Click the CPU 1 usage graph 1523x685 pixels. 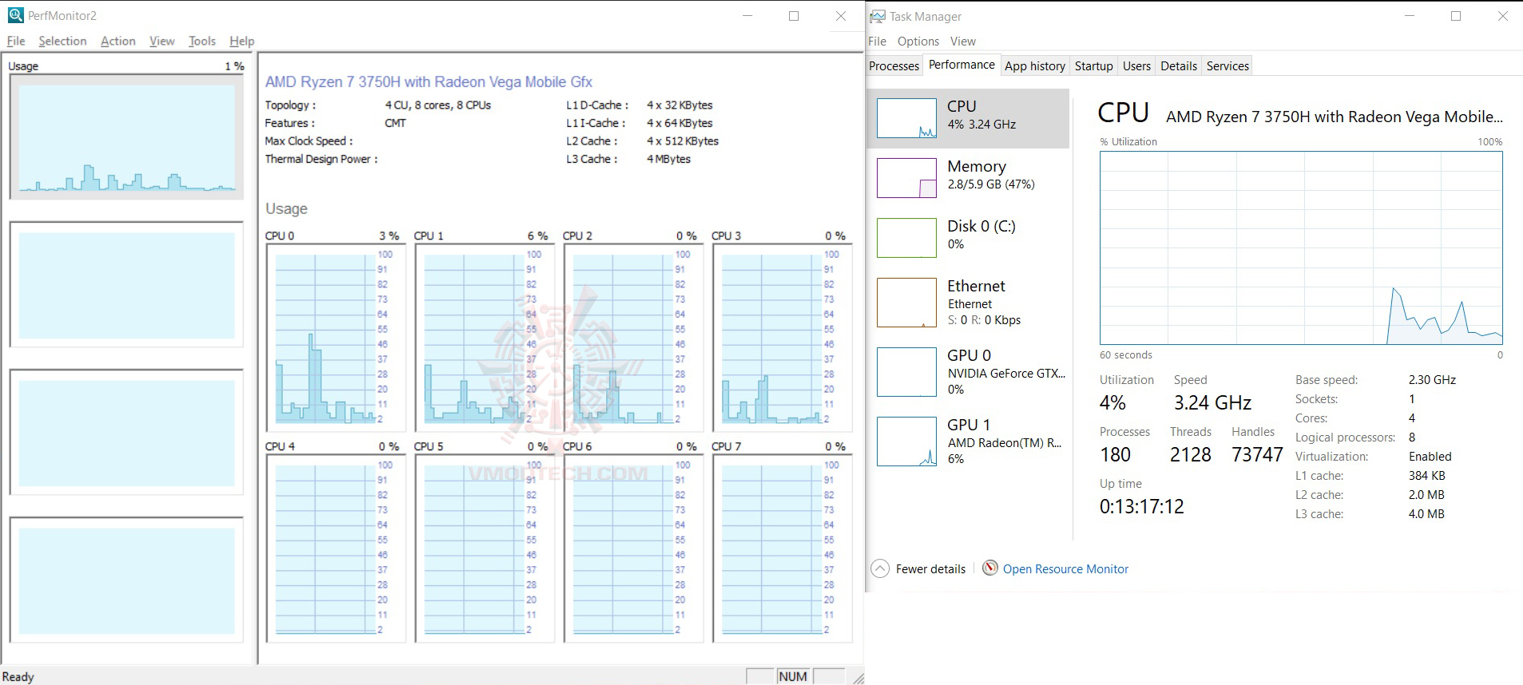coord(485,338)
